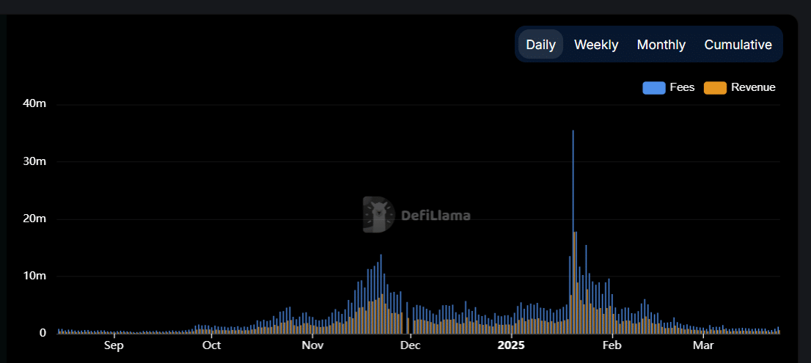This screenshot has height=363, width=811.
Task: Switch to the Daily view tab
Action: point(540,45)
